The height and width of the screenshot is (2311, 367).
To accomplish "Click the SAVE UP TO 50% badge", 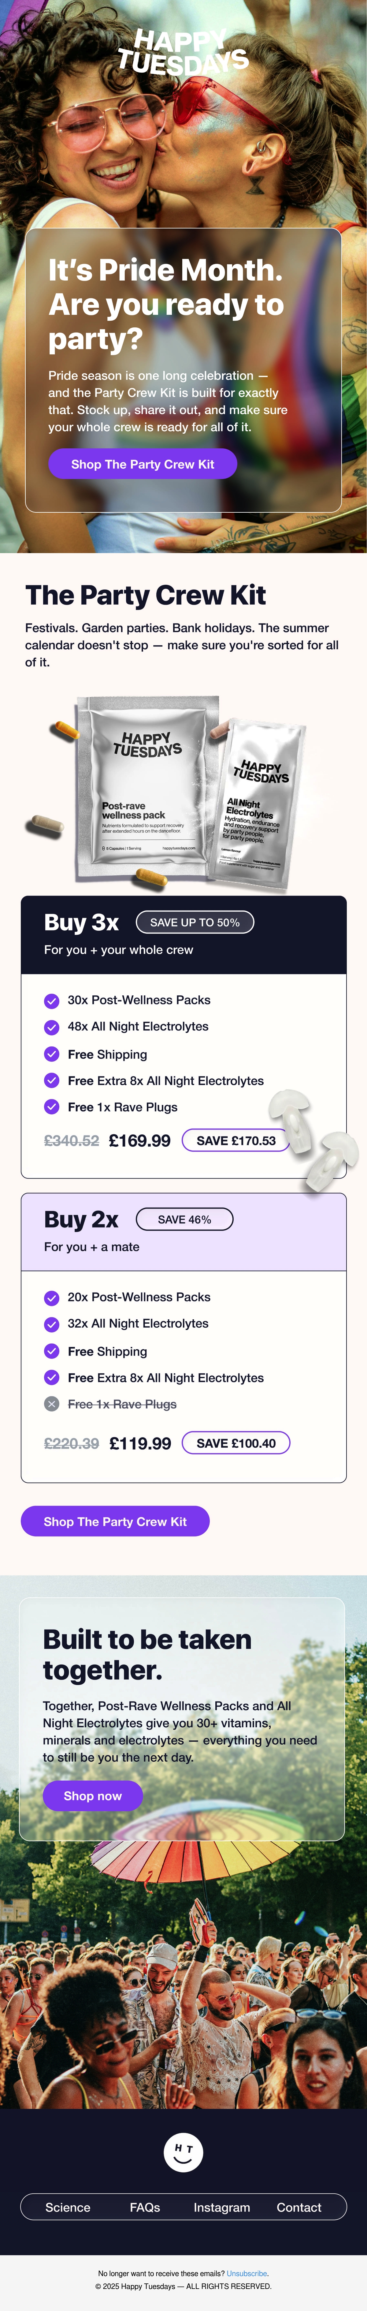I will (195, 922).
